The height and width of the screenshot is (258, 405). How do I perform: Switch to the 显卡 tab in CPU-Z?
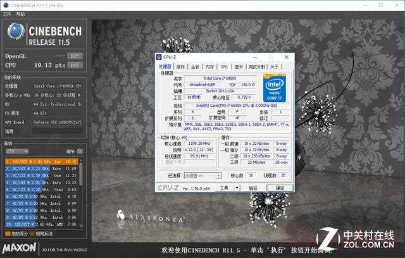pos(239,67)
